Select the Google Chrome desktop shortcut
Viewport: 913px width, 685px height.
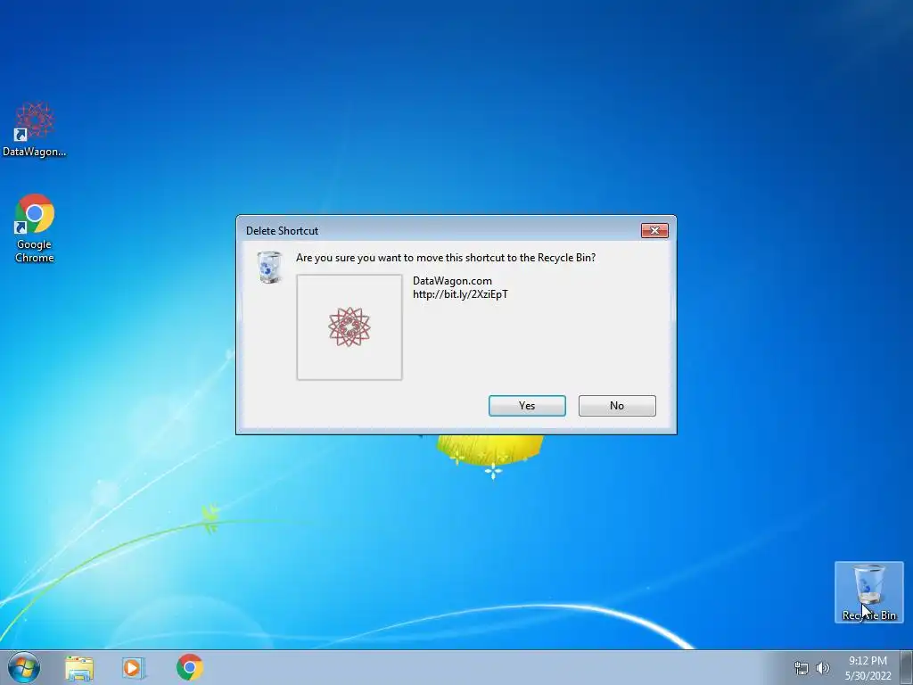click(x=35, y=228)
